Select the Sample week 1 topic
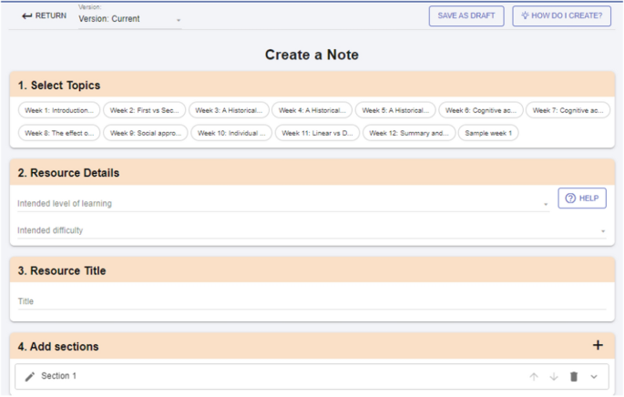Image resolution: width=624 pixels, height=397 pixels. click(x=488, y=133)
